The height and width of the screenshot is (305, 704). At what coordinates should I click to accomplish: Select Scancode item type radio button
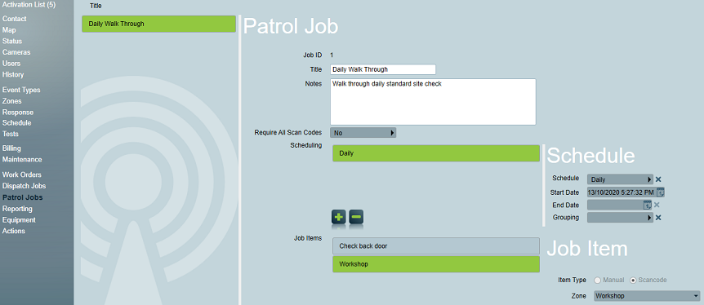coord(634,280)
